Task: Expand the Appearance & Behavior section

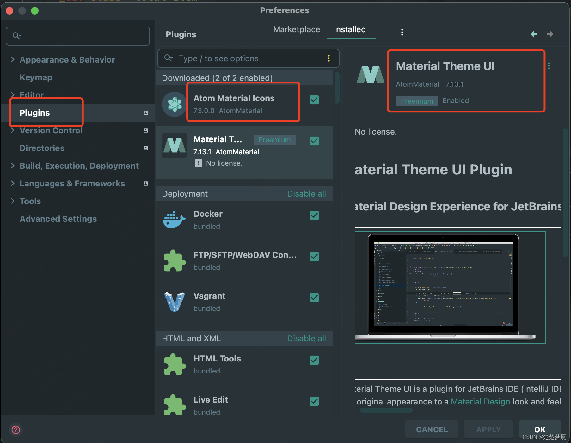Action: coord(13,59)
